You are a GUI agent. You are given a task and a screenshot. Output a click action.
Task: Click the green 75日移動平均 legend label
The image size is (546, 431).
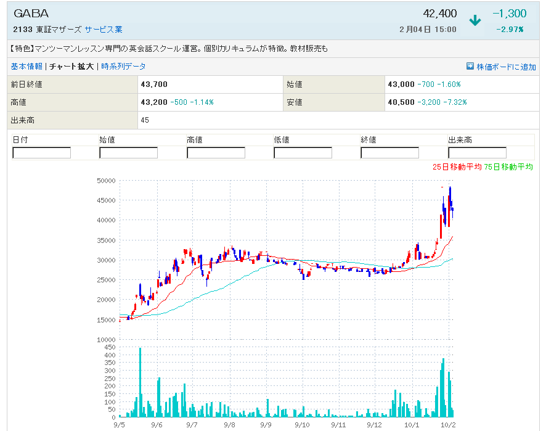click(508, 167)
